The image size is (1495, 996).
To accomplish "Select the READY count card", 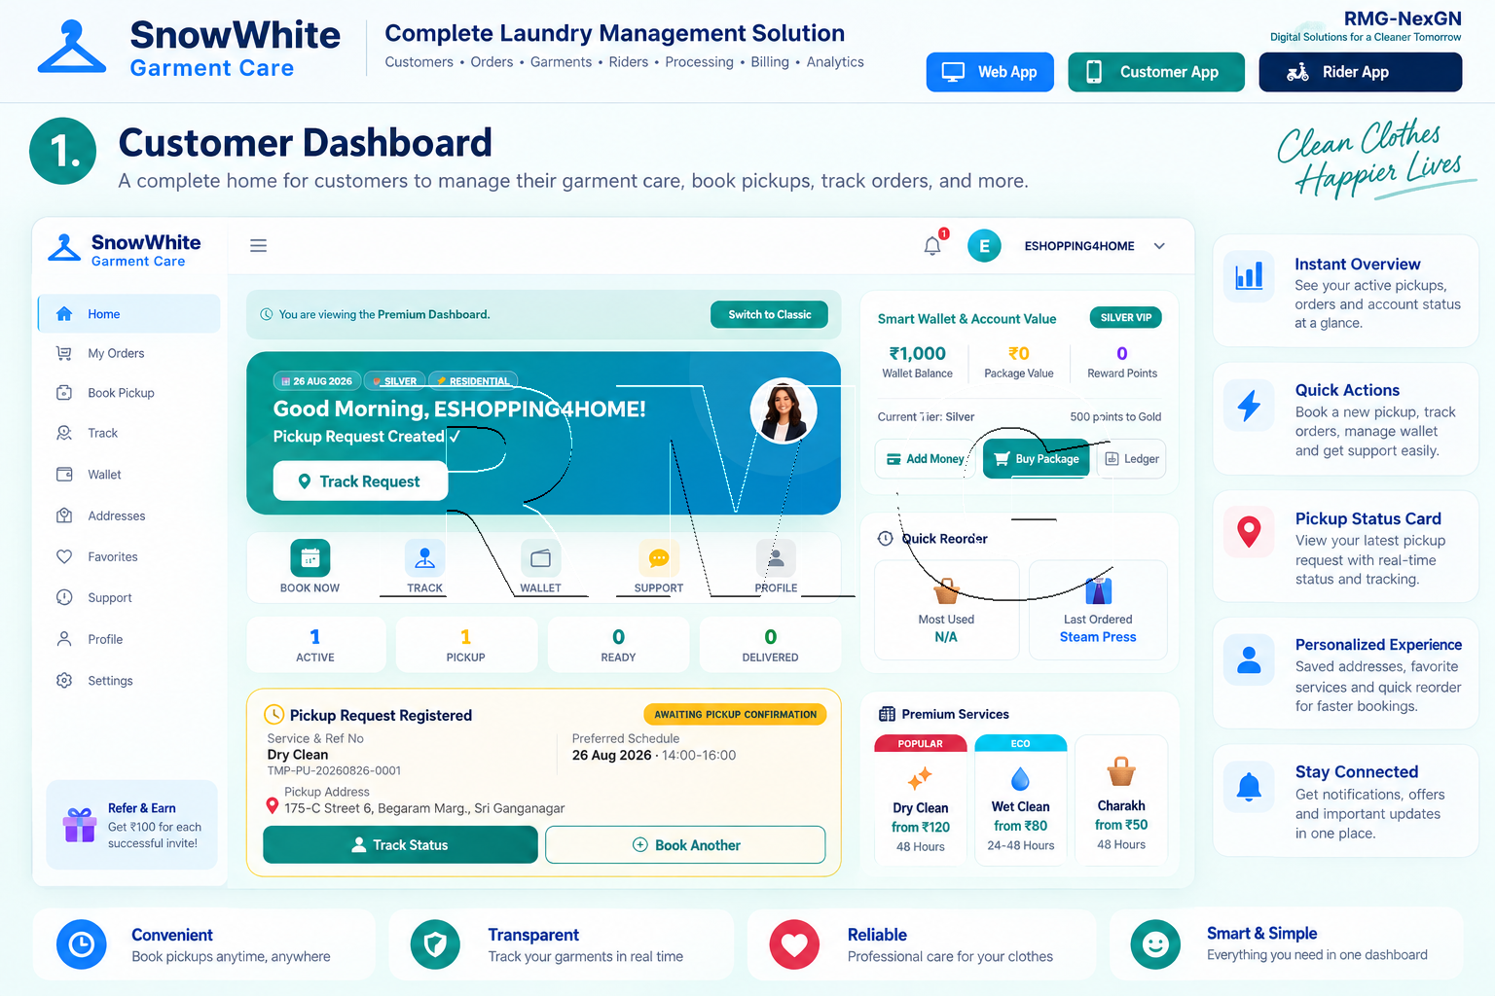I will pyautogui.click(x=618, y=645).
